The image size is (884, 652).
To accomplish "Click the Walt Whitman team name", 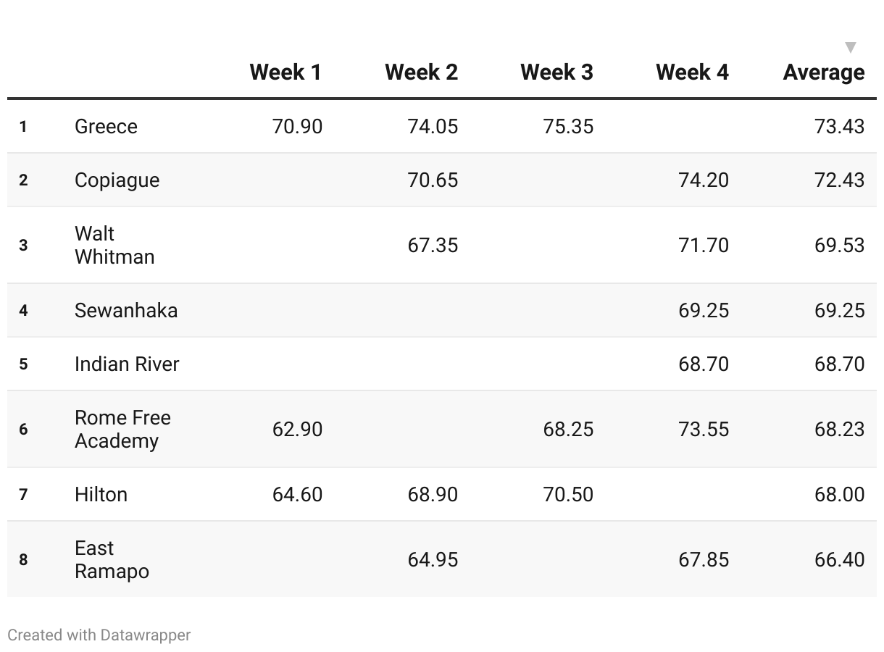I will [114, 245].
